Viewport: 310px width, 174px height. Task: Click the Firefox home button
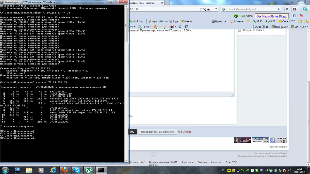[287, 9]
